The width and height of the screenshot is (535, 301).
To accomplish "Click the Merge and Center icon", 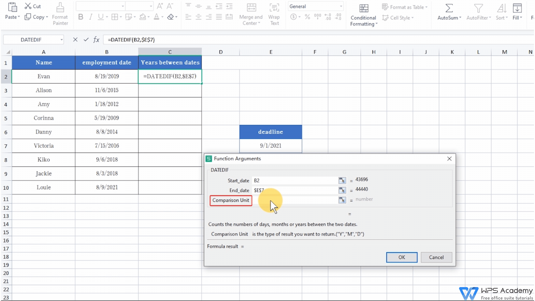I will point(251,8).
